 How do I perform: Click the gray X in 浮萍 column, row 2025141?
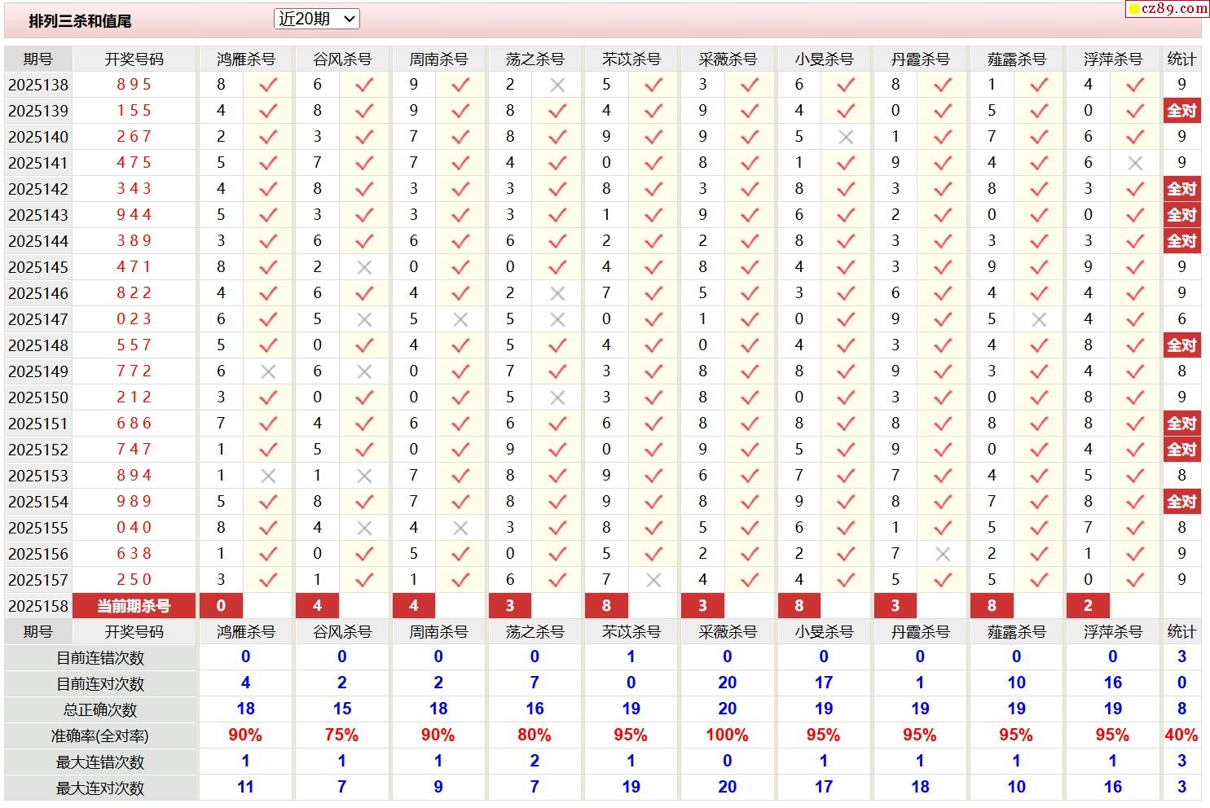coord(1135,163)
